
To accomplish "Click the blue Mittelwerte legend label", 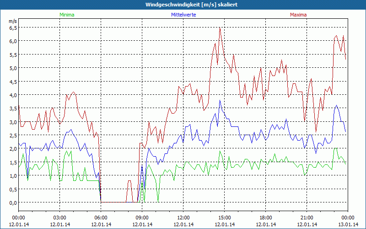I will (x=183, y=15).
